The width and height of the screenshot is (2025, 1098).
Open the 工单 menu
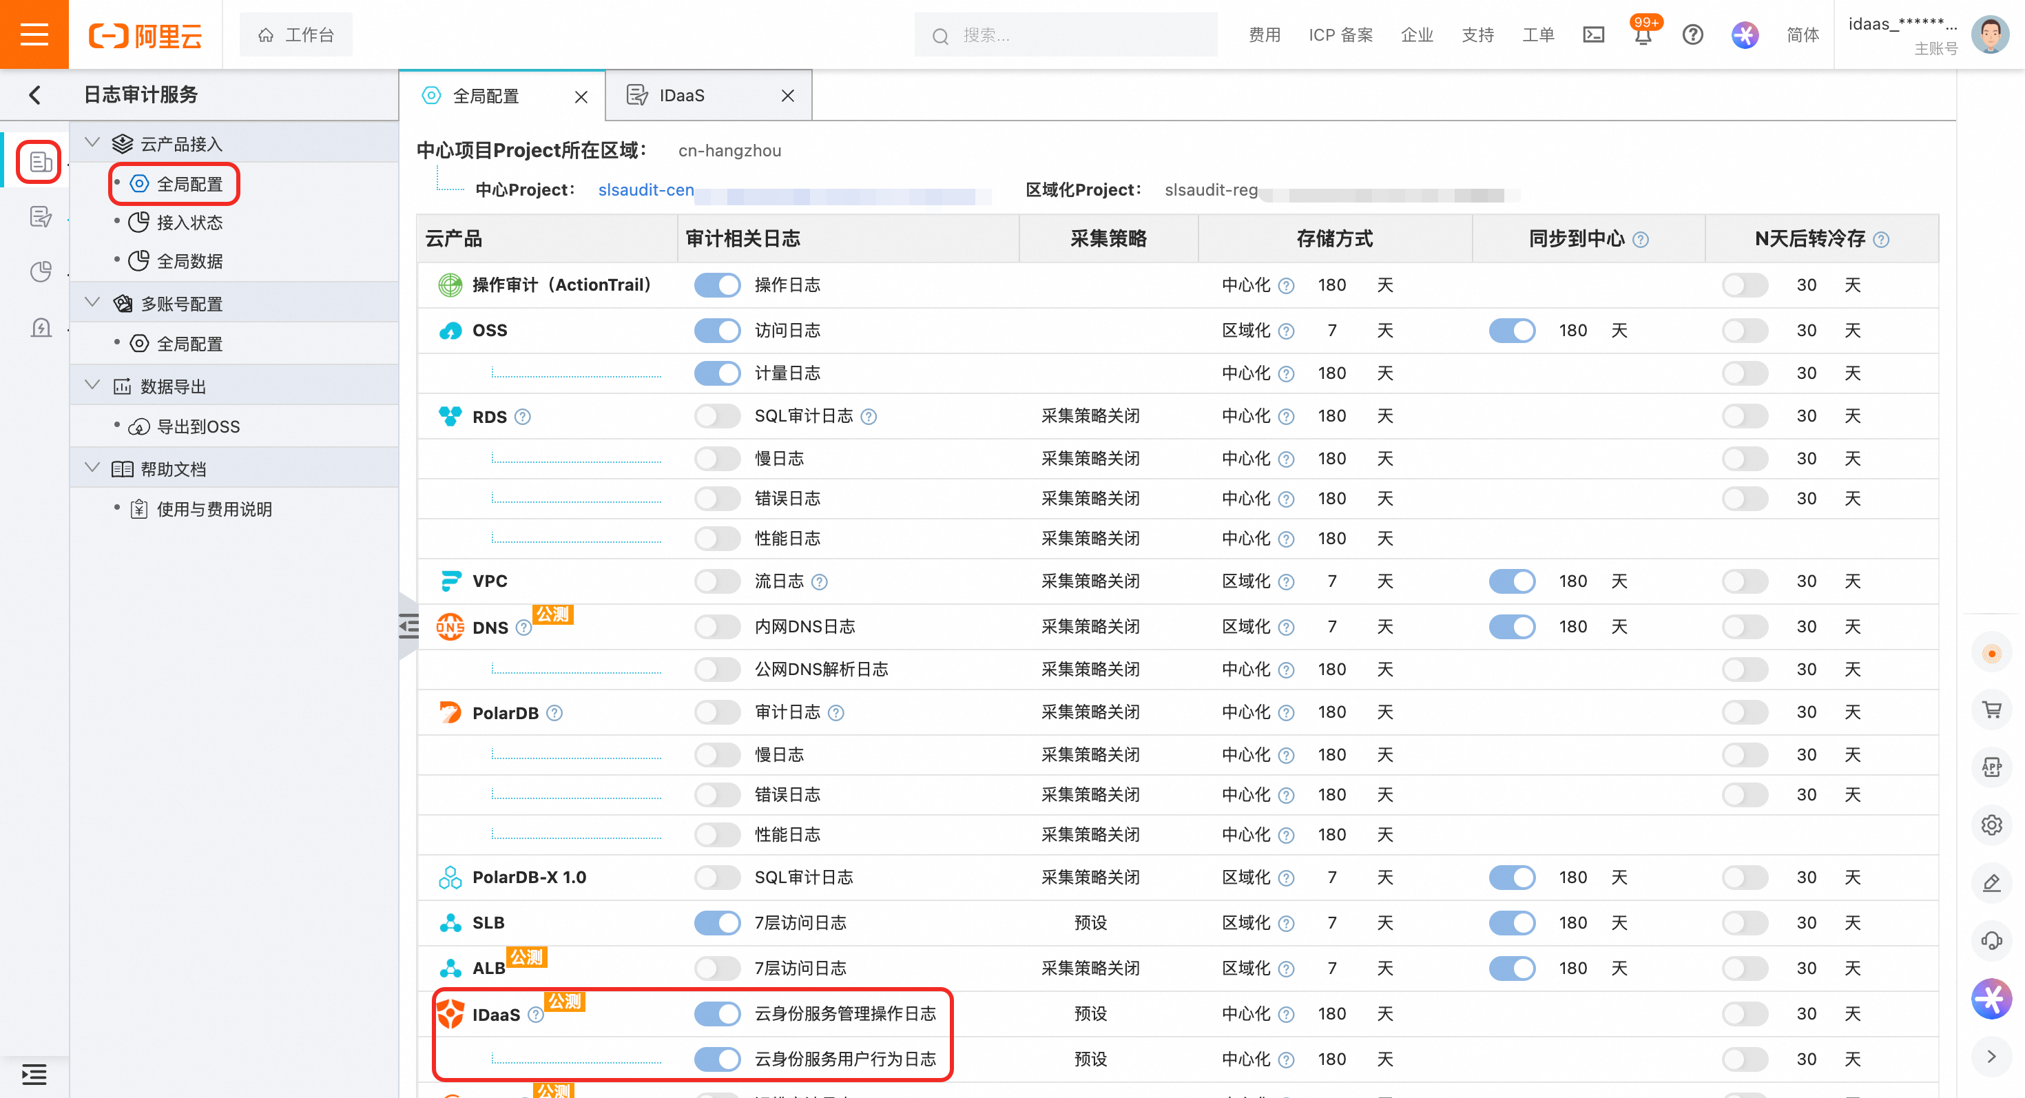click(x=1537, y=35)
